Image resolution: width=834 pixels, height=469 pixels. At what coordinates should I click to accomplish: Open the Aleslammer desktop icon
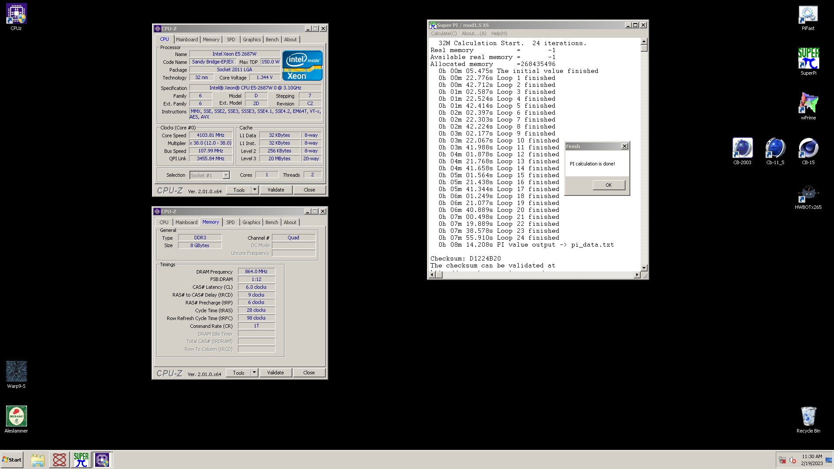click(x=16, y=419)
